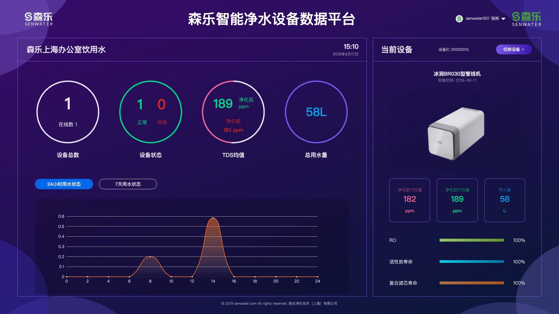This screenshot has height=314, width=559.
Task: Click the 设备总数 circle showing 1
Action: [x=68, y=112]
